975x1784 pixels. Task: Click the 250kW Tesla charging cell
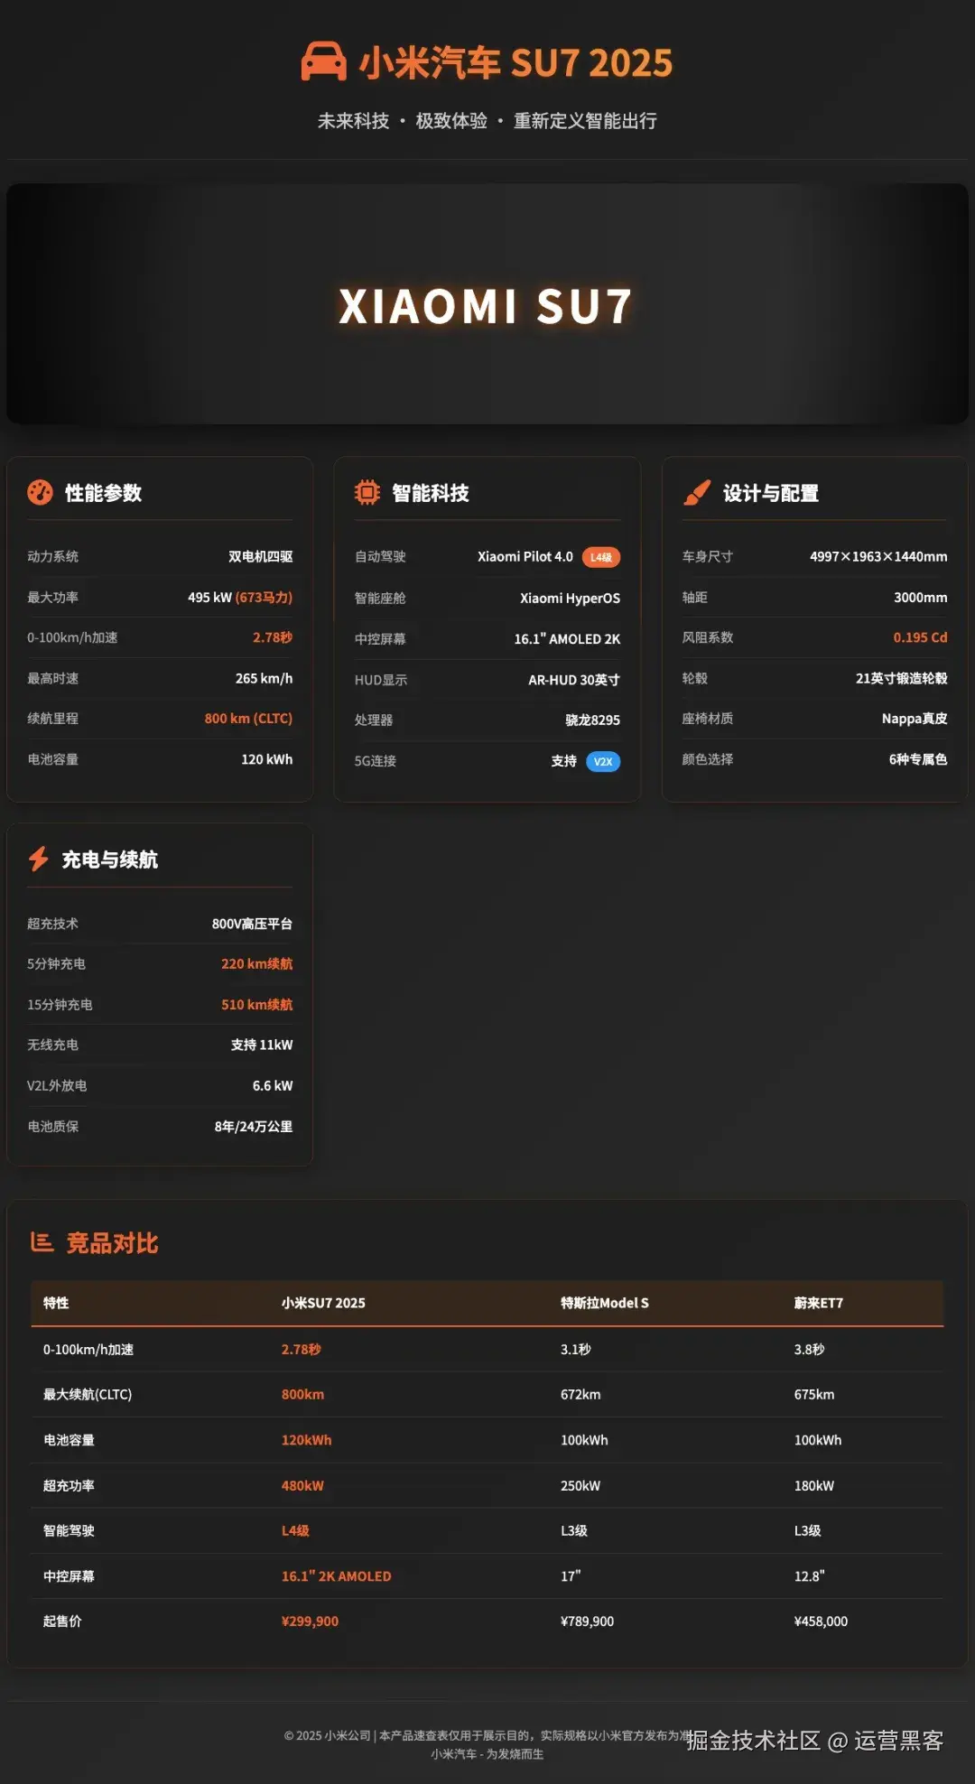pyautogui.click(x=580, y=1486)
